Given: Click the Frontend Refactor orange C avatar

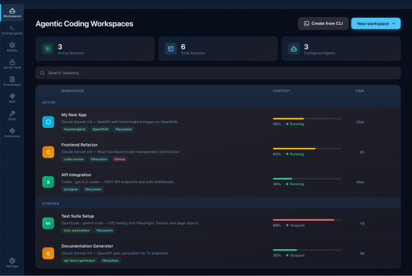Looking at the screenshot, I should [x=48, y=152].
